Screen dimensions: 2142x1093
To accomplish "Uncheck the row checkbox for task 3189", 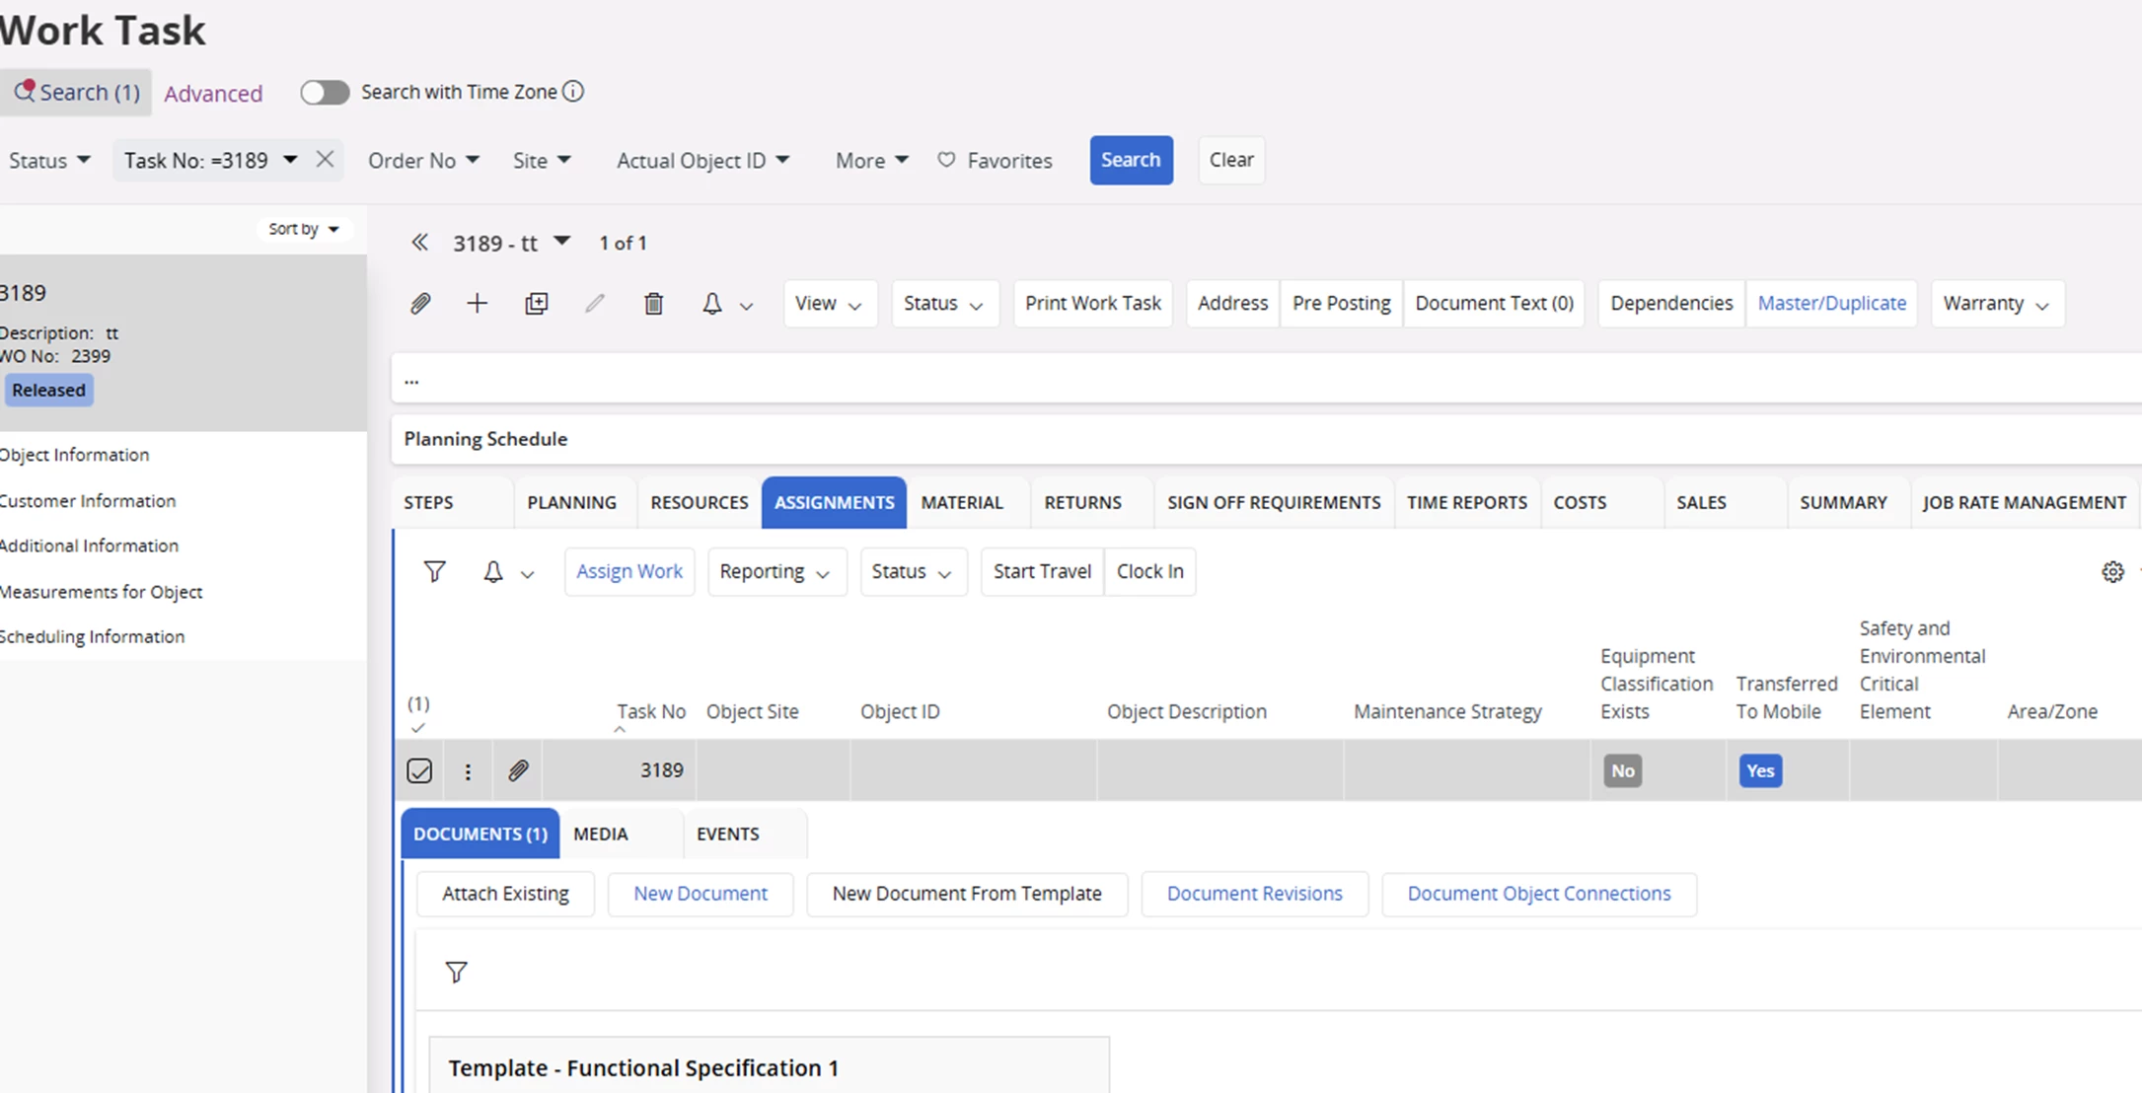I will click(419, 770).
